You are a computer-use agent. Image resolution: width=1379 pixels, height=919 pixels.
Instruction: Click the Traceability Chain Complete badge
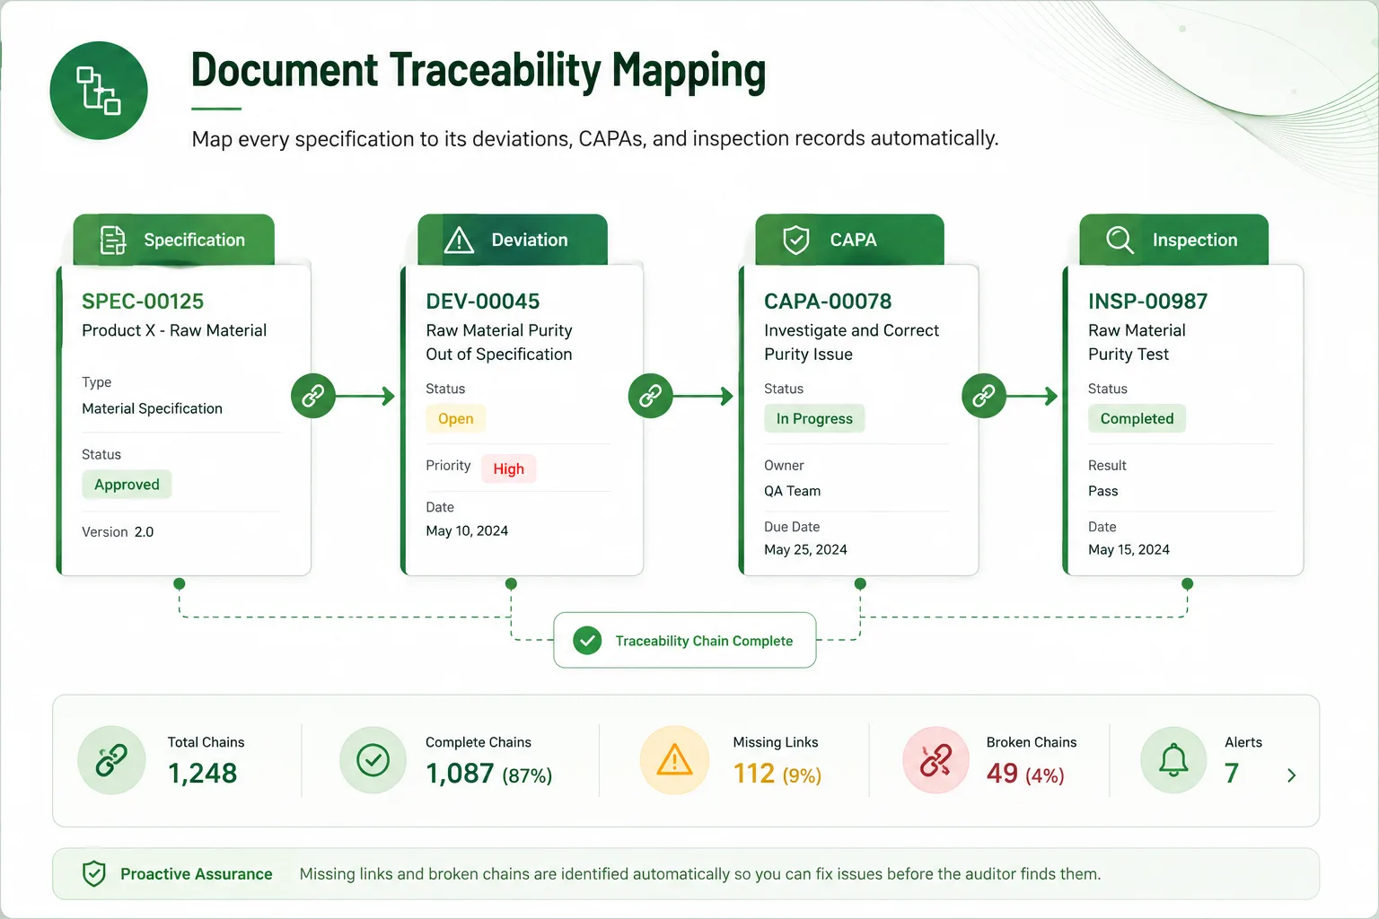[685, 640]
